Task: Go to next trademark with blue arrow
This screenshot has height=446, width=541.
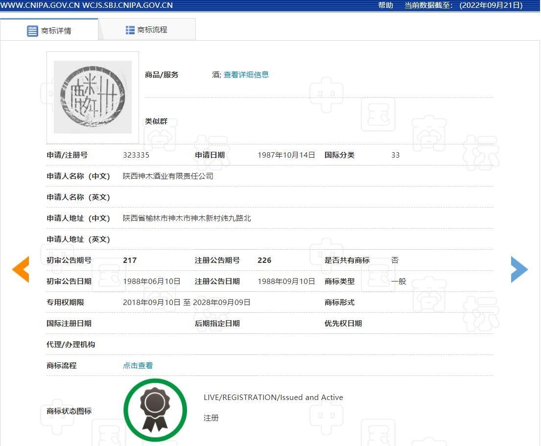Action: point(519,269)
